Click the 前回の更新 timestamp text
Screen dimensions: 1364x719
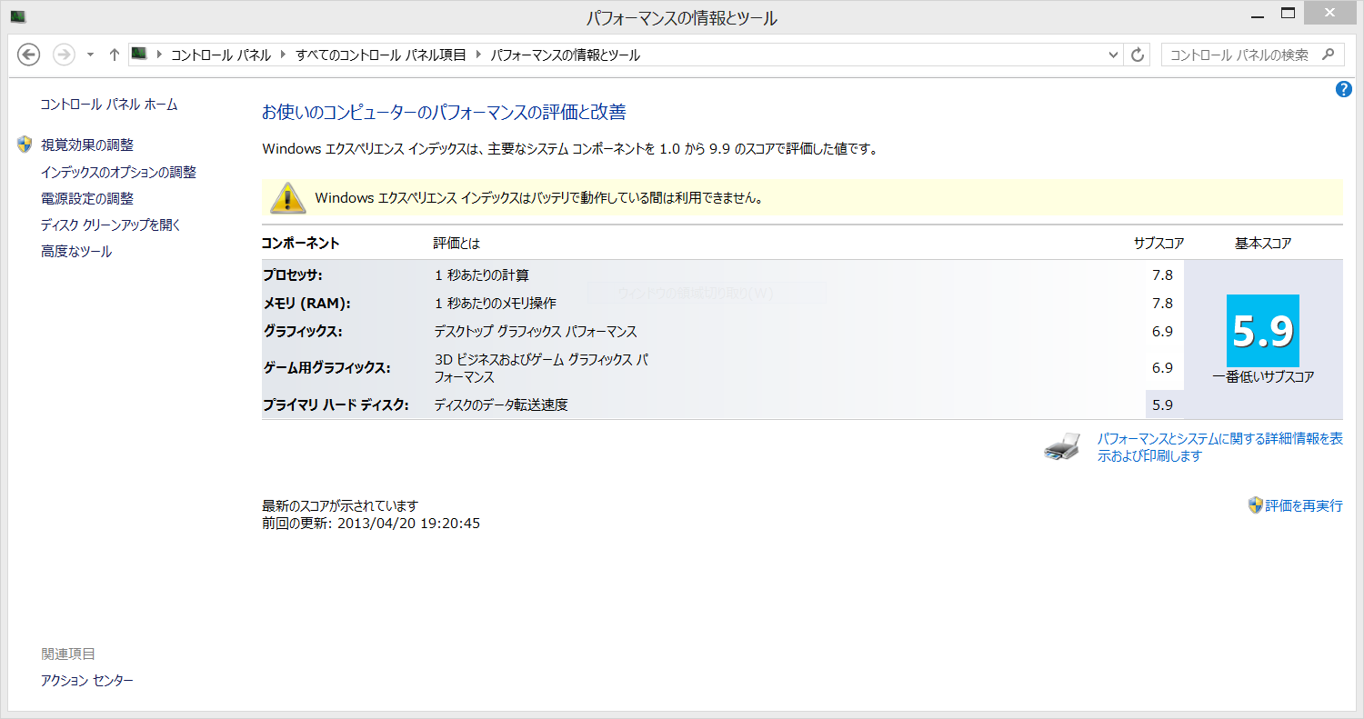[371, 524]
